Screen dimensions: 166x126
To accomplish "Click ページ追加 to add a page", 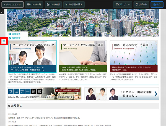I will 53,4.
